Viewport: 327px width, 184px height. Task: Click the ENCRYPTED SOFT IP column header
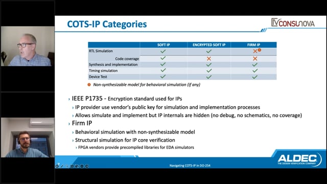coord(209,45)
